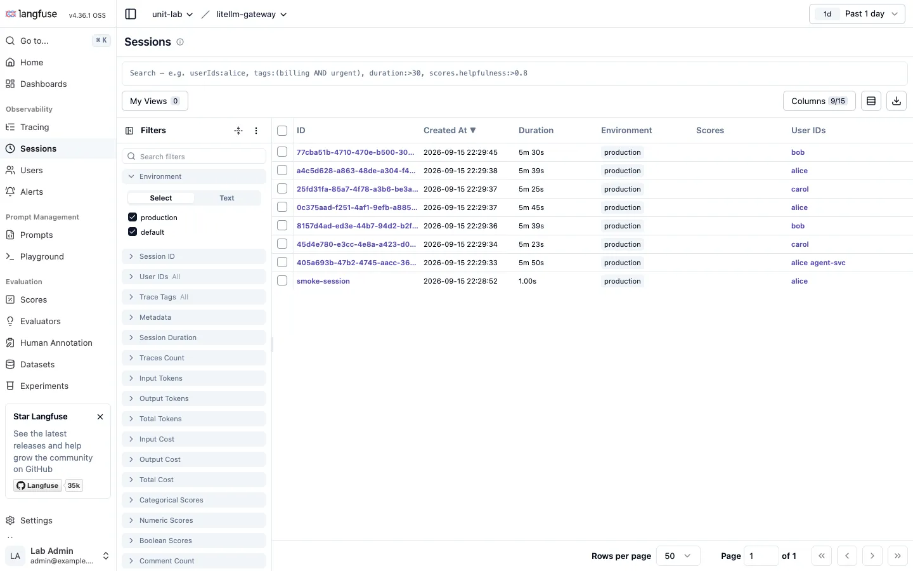Screen dimensions: 913x571
Task: Click the download export icon
Action: [897, 101]
